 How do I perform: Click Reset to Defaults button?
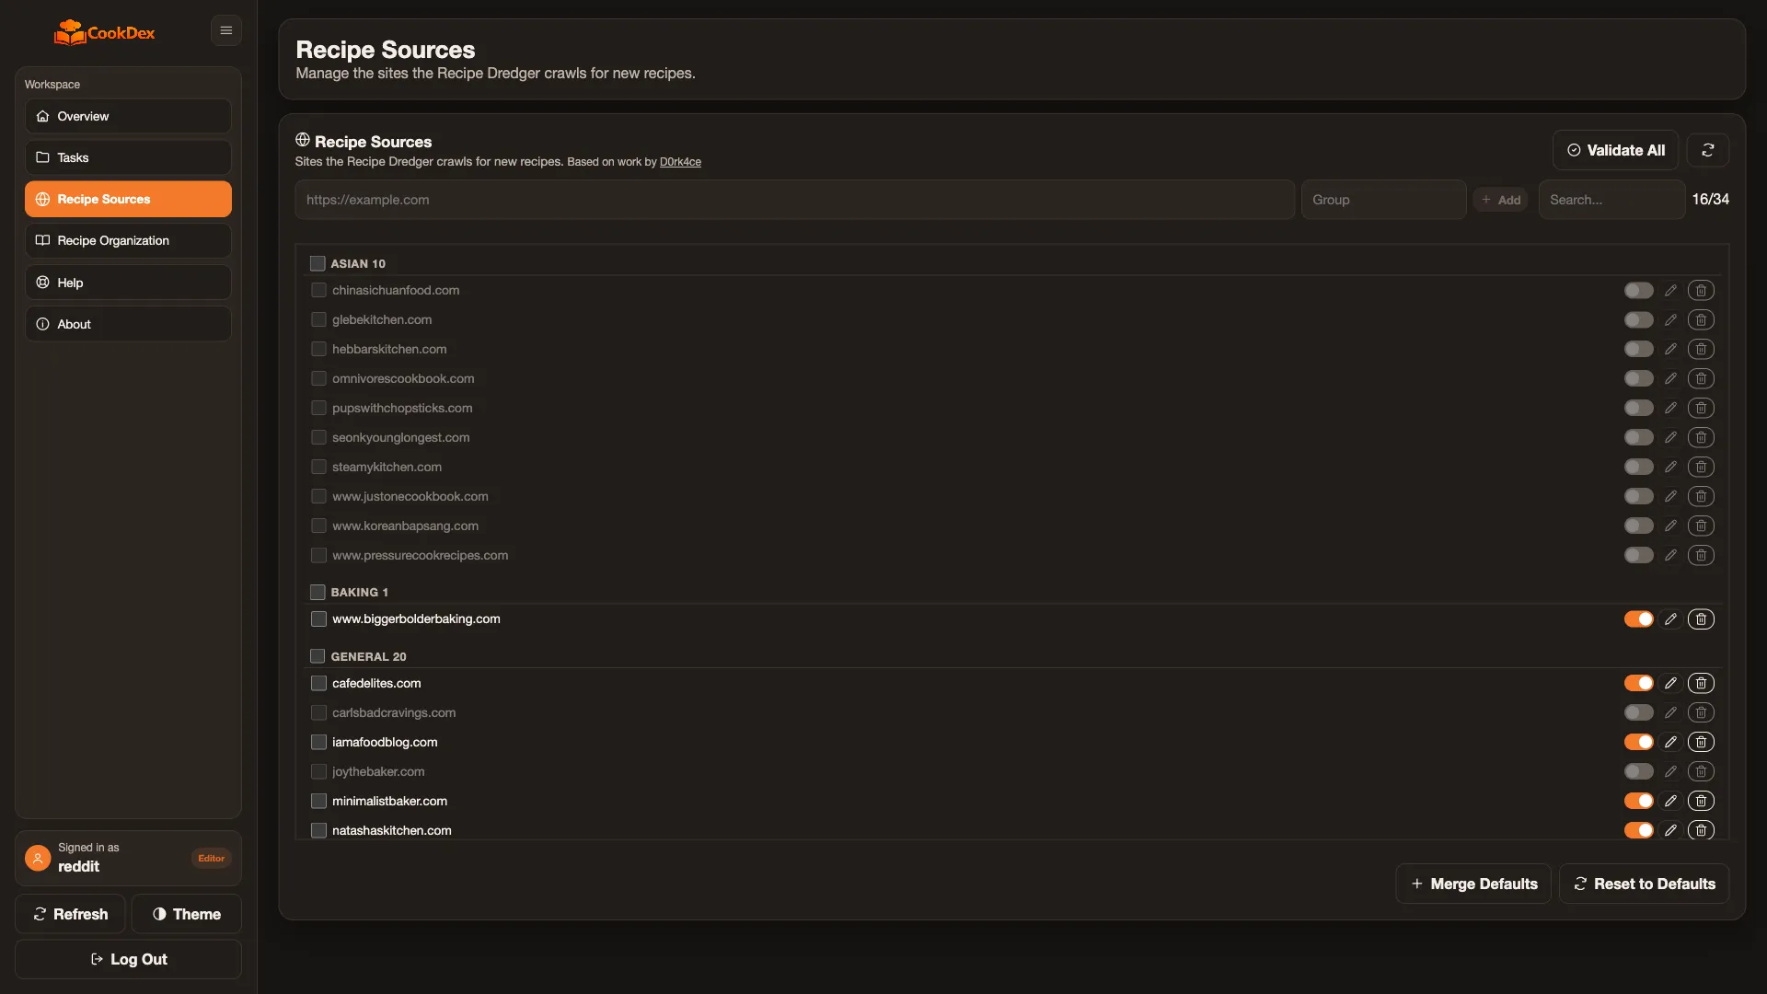[1645, 884]
